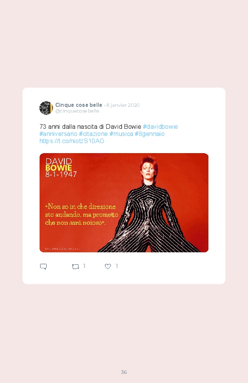Viewport: 248px width, 383px height.
Task: Open the t.co/niotzS10AO link
Action: click(72, 141)
